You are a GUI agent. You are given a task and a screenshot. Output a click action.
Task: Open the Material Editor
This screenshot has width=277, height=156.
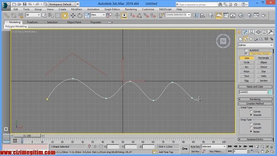tap(241, 16)
